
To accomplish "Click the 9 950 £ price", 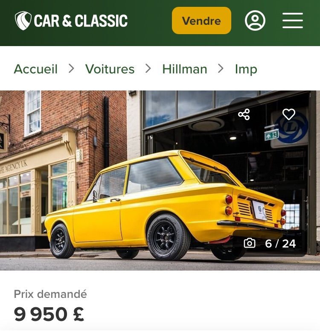I will (x=49, y=315).
